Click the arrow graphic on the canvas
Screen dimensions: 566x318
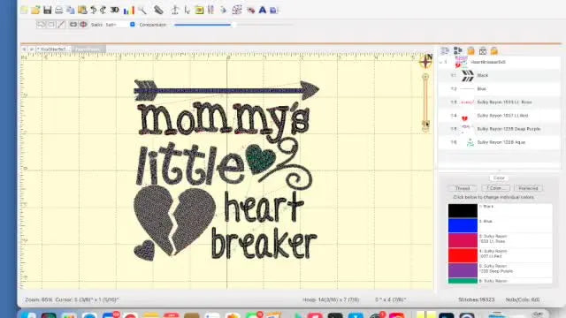point(226,90)
